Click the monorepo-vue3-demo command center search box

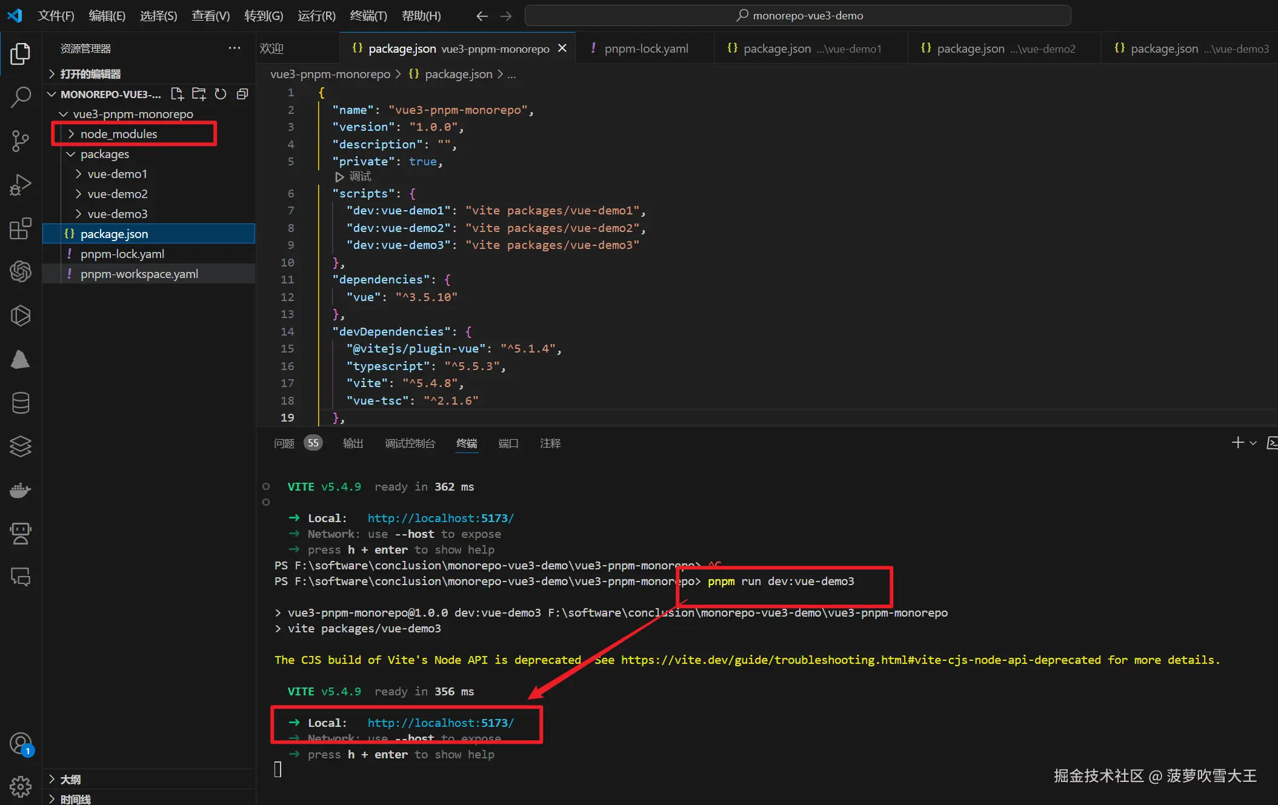[797, 16]
